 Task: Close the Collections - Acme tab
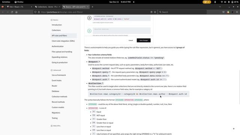pos(60,7)
